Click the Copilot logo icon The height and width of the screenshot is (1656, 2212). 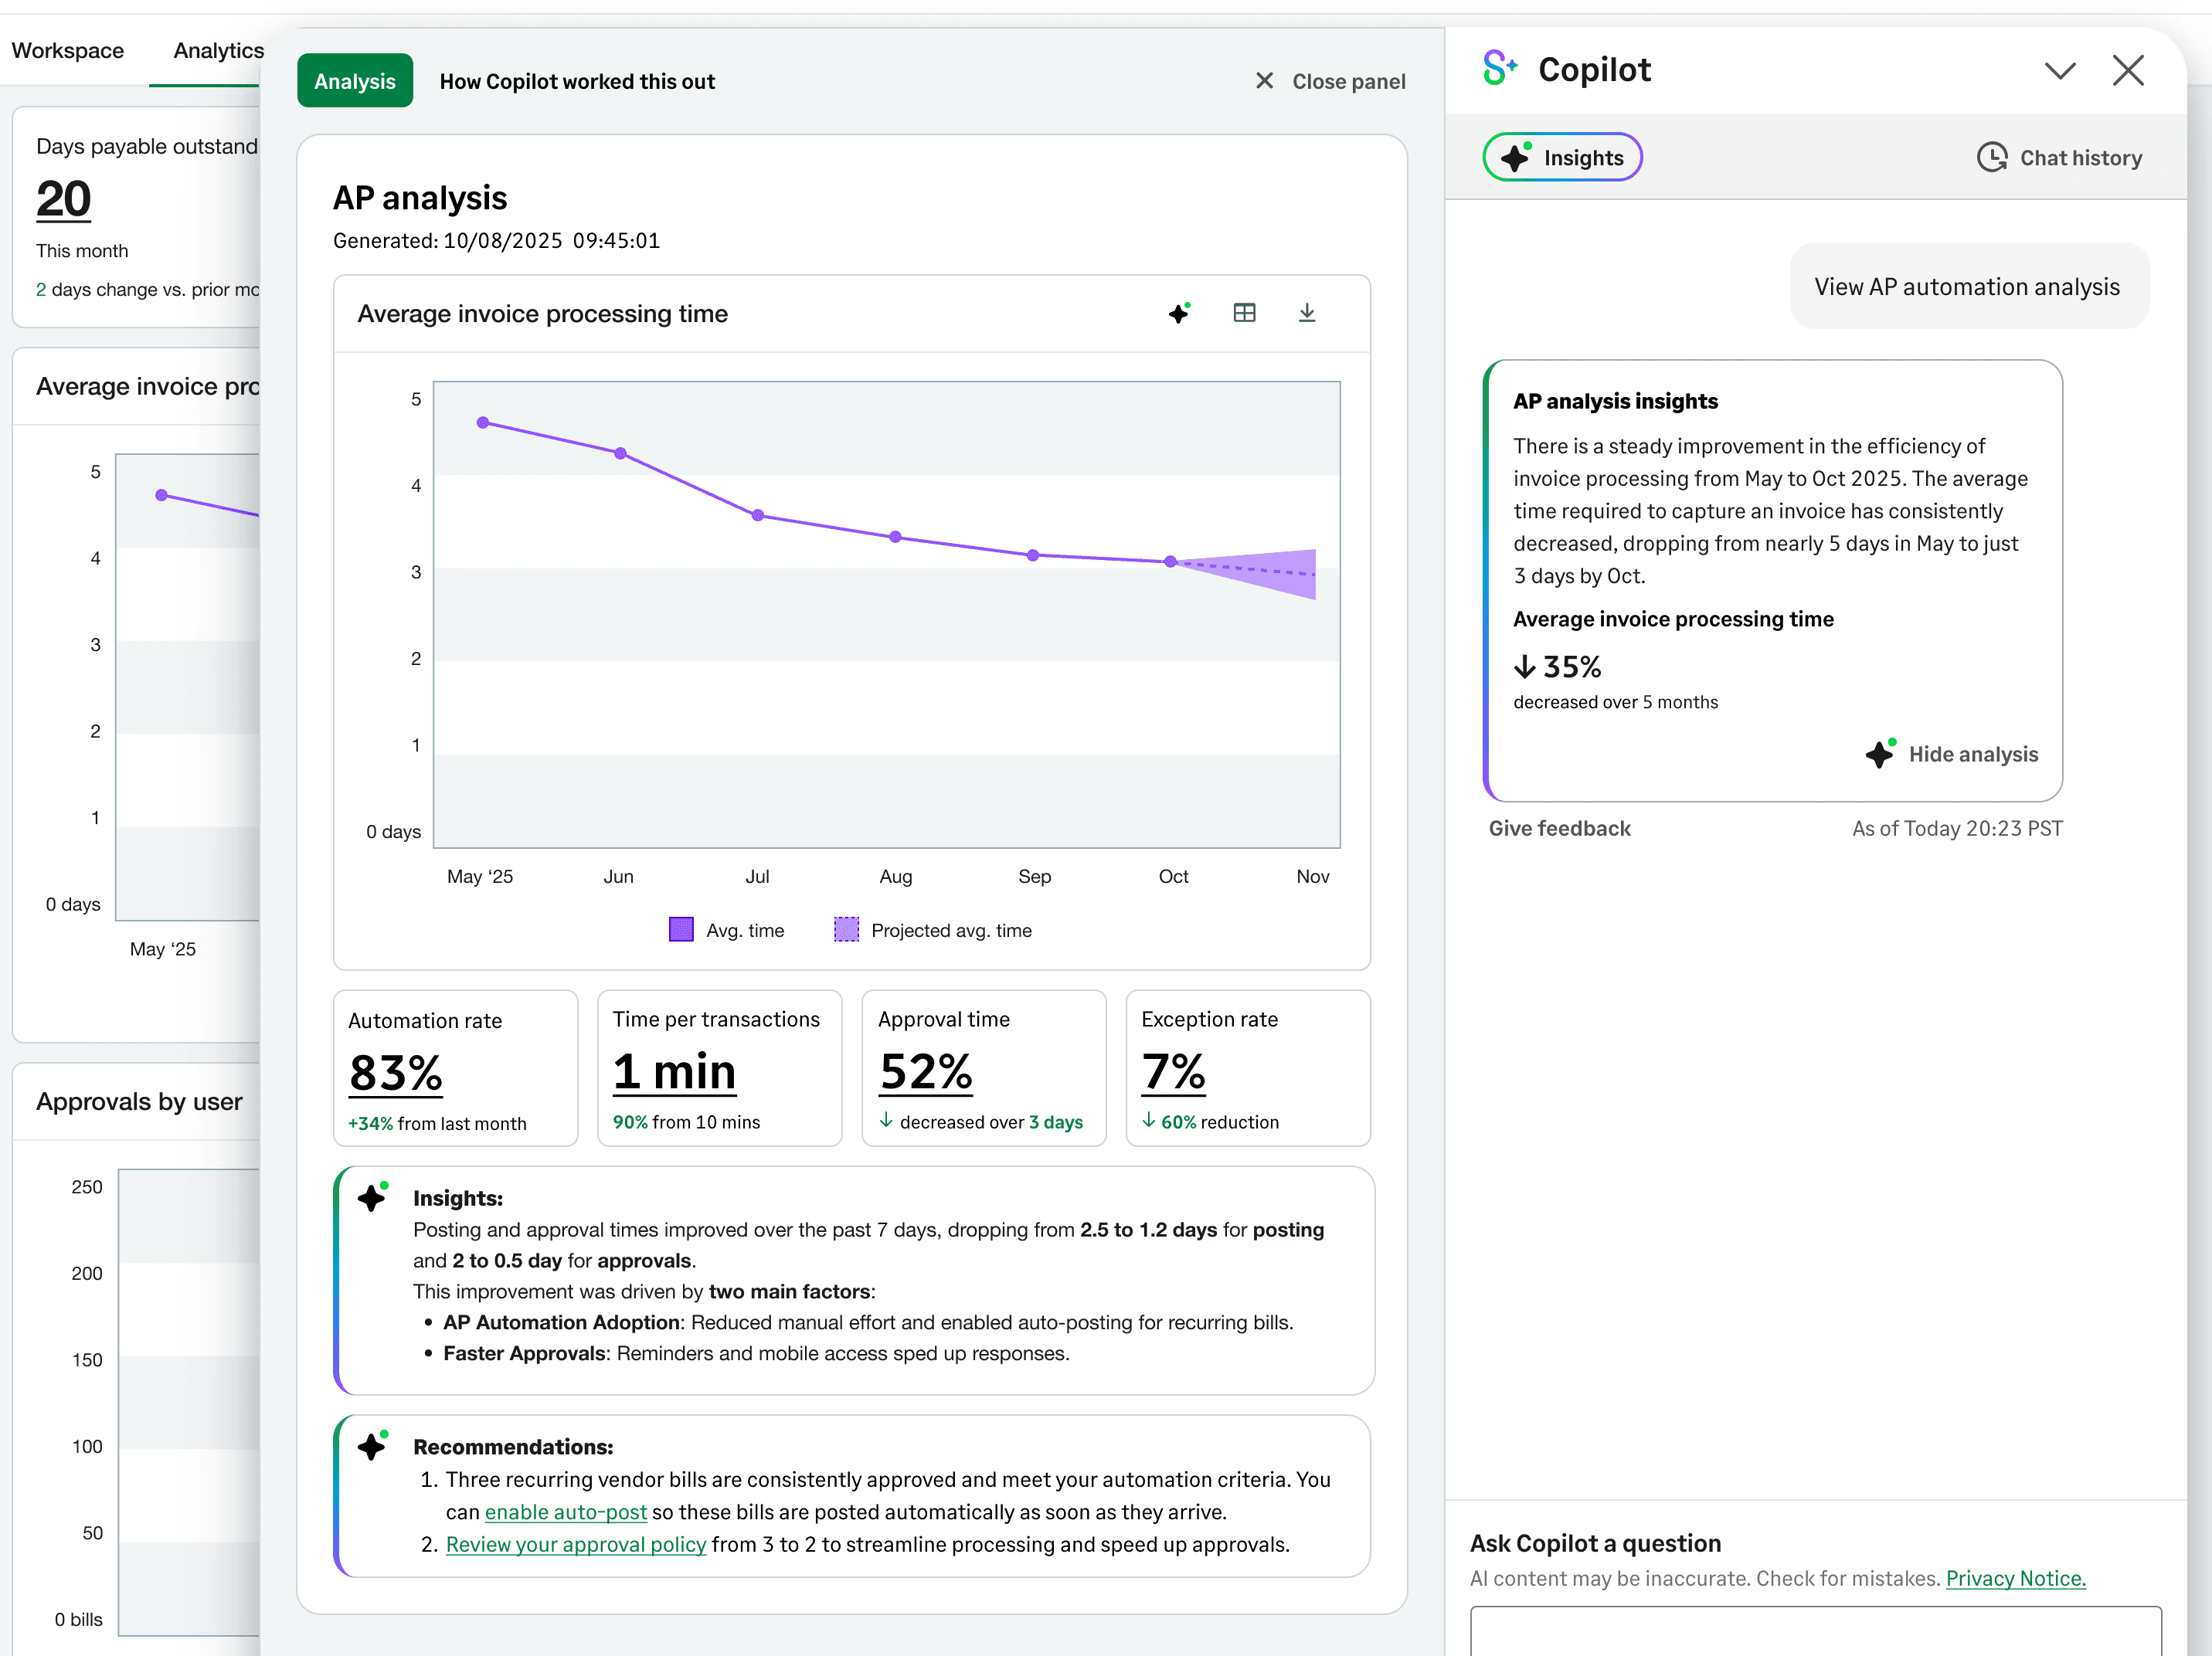click(1499, 69)
